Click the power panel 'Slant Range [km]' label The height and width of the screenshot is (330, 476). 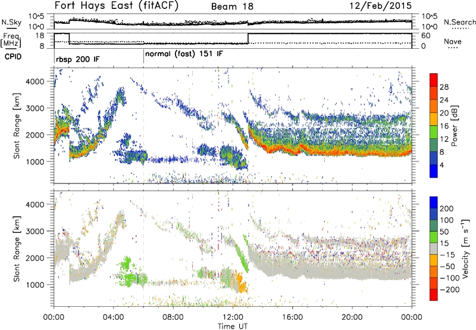point(17,126)
